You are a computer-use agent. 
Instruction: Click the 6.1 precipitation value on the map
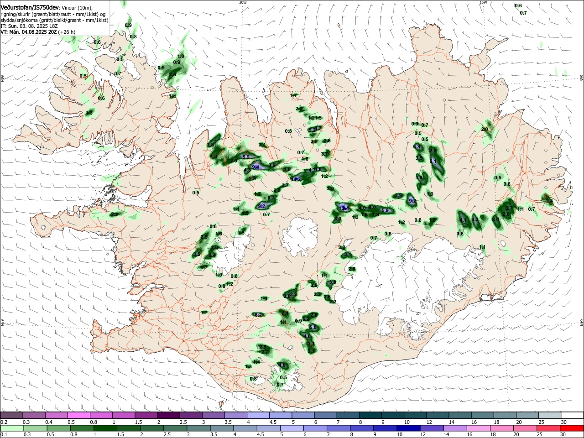(x=433, y=162)
